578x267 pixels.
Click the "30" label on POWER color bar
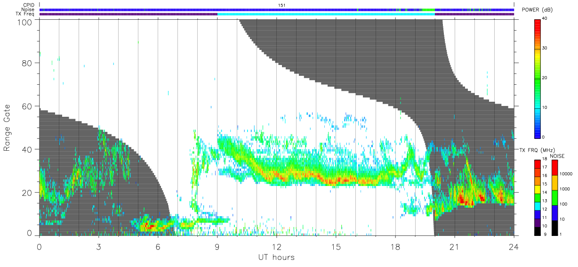[x=546, y=48]
